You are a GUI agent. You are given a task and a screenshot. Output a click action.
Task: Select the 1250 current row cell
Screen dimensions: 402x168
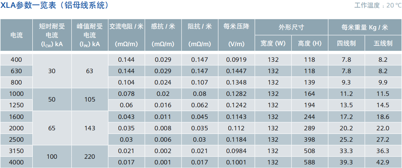tap(16, 105)
